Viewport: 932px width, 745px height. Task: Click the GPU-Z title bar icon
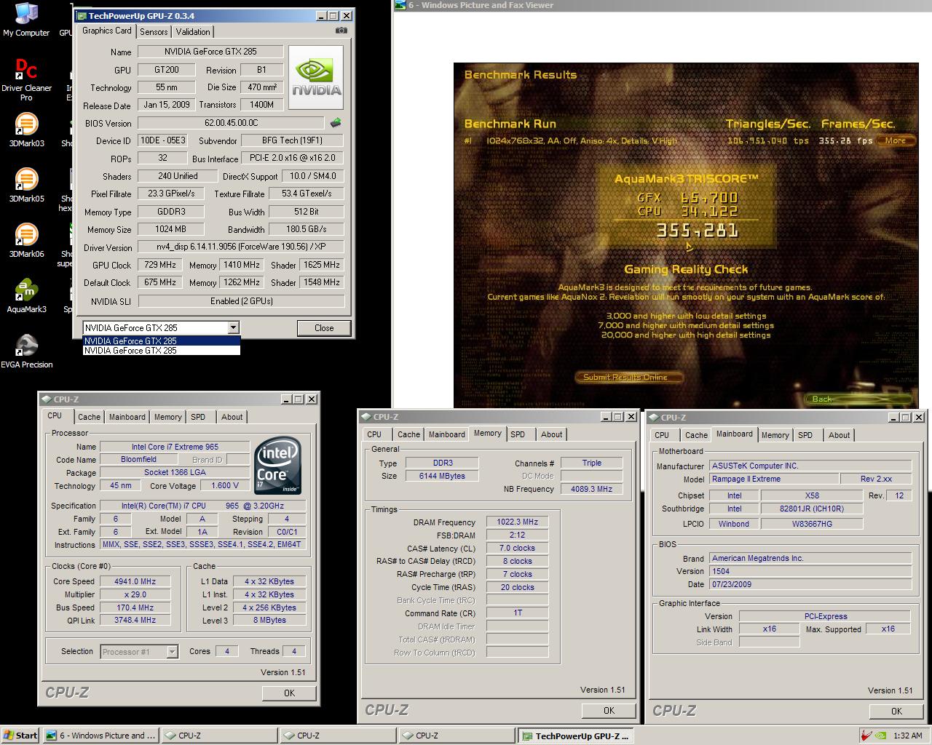(x=81, y=15)
